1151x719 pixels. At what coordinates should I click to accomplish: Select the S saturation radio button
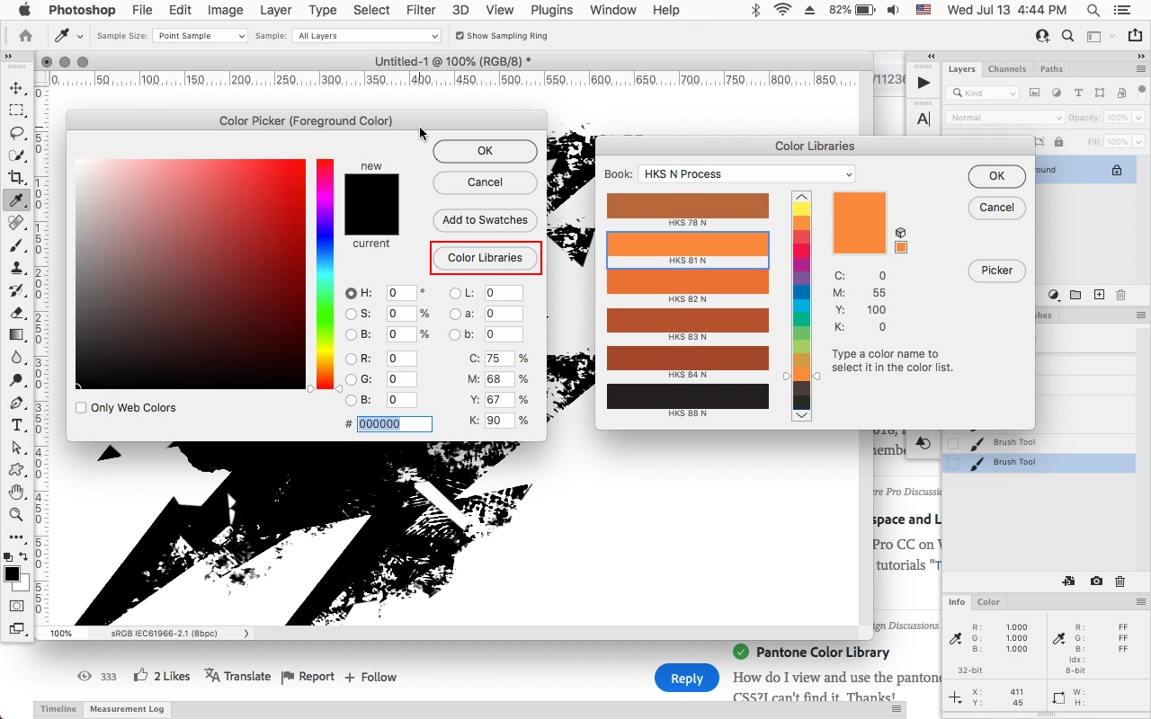tap(351, 314)
